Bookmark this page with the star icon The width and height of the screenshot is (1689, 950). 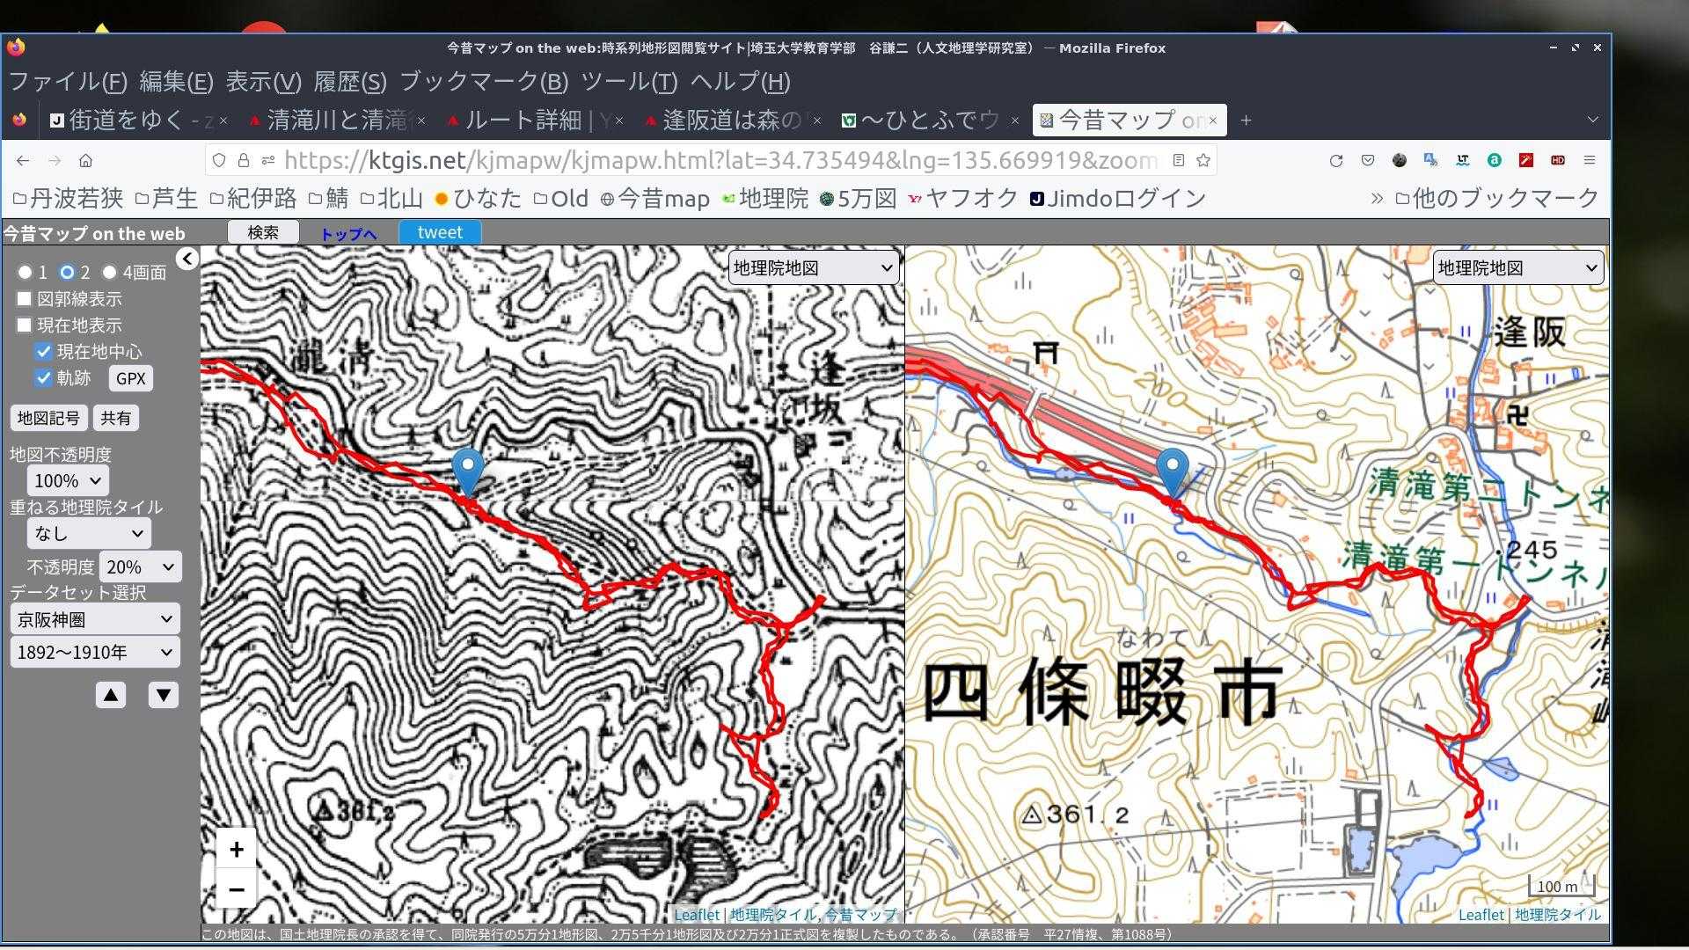click(1203, 160)
